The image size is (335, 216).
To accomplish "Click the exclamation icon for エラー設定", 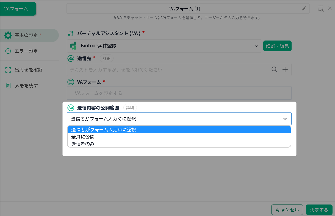I will 8,51.
